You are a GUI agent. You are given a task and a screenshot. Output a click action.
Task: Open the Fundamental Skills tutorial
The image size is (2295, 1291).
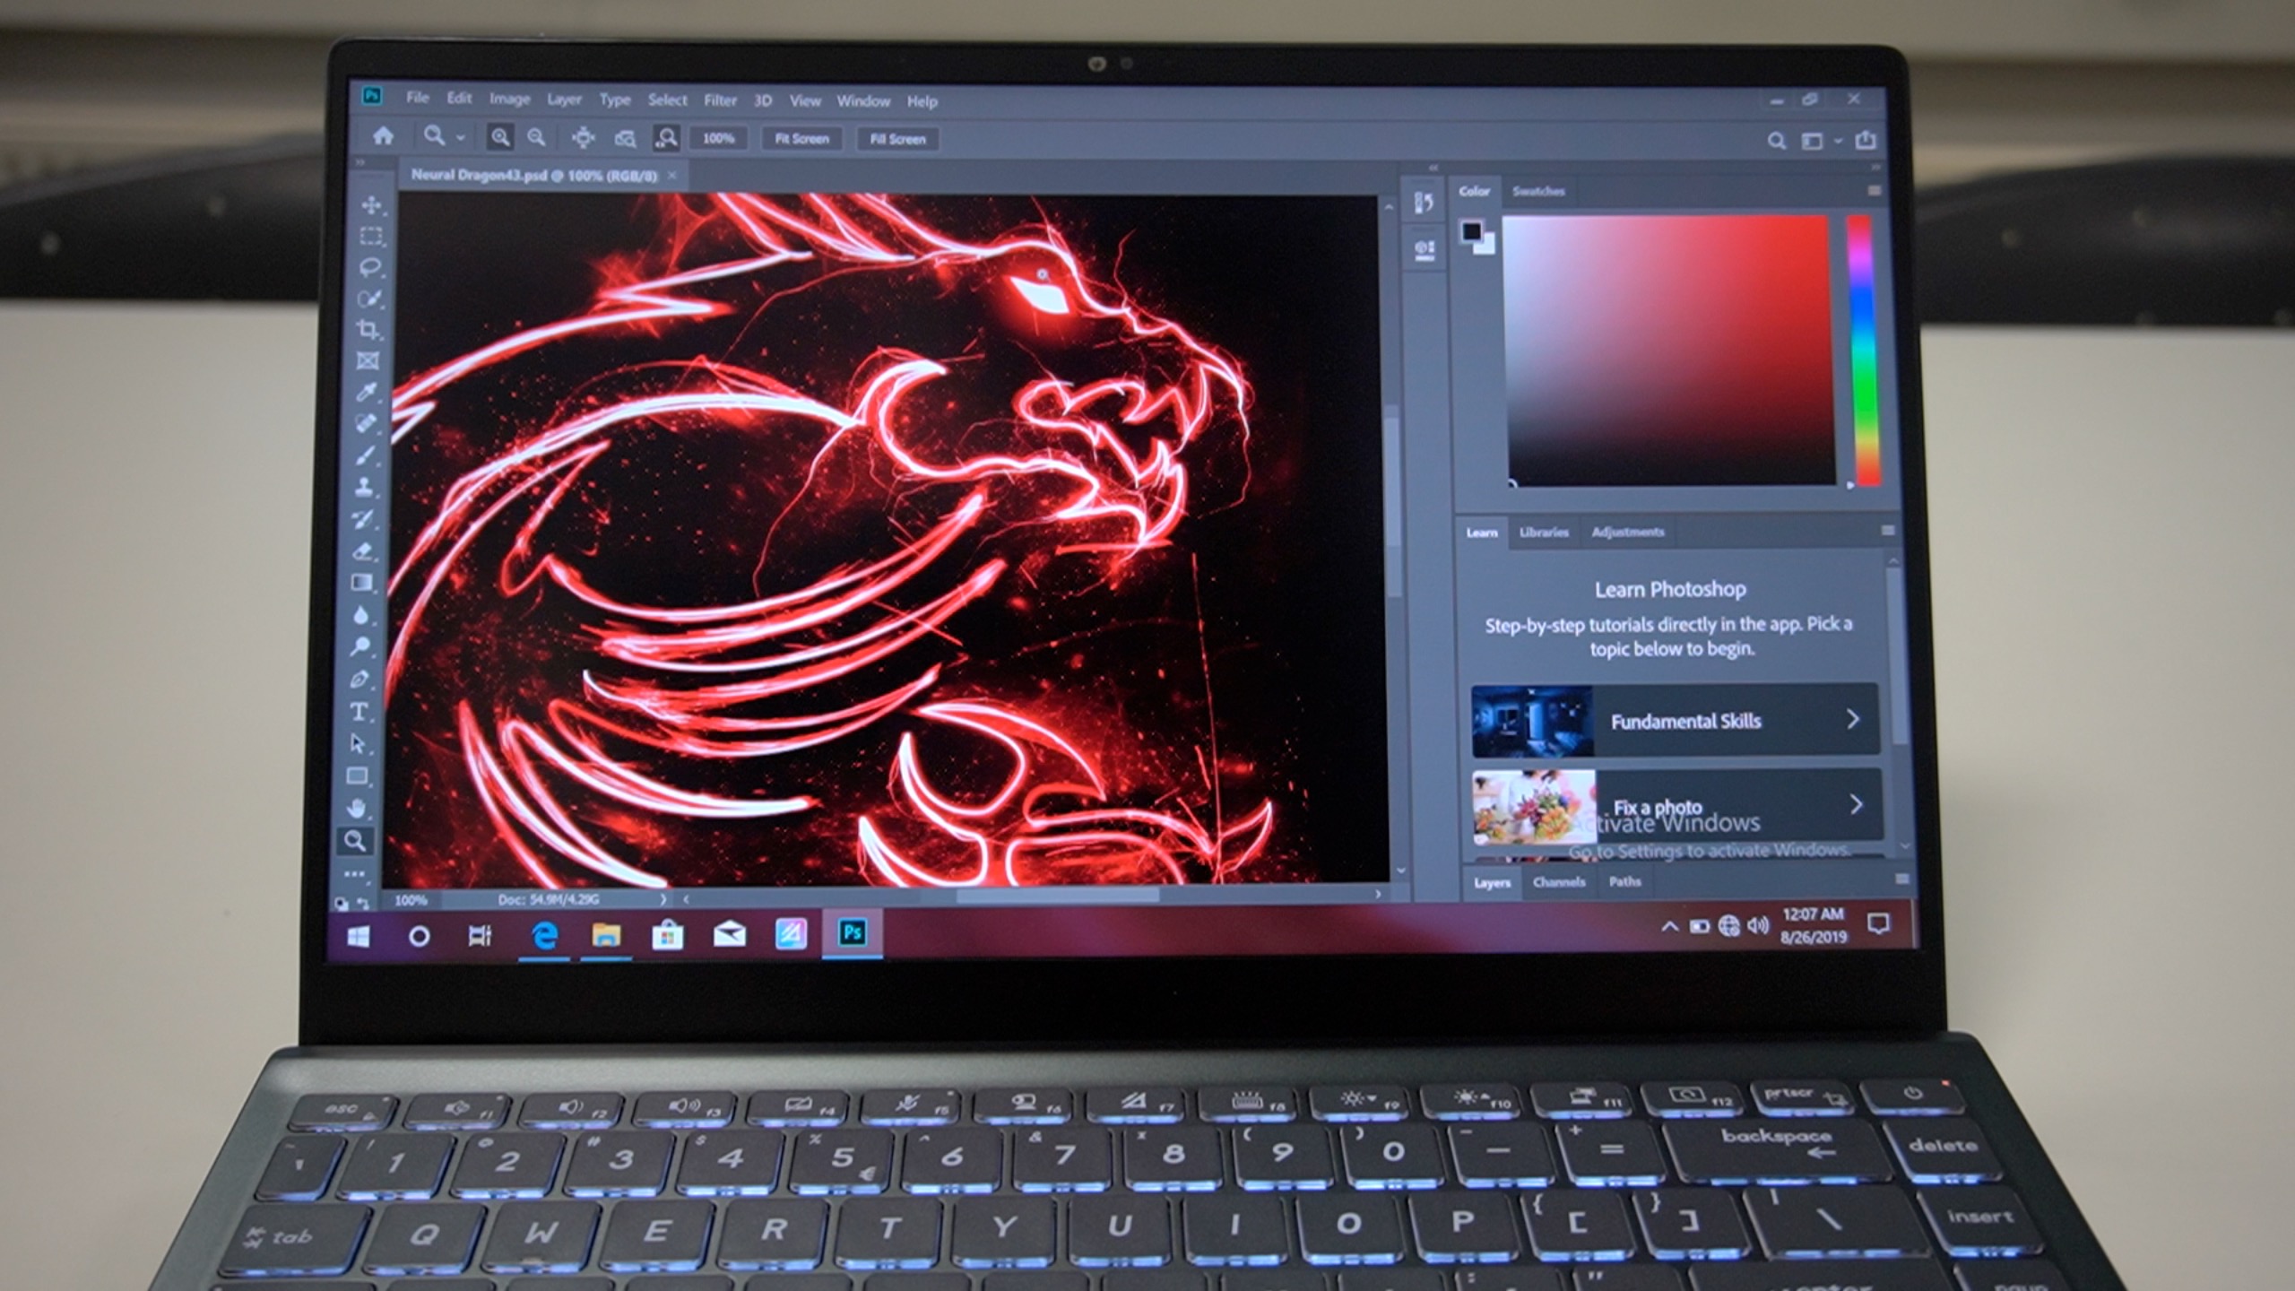(1675, 720)
